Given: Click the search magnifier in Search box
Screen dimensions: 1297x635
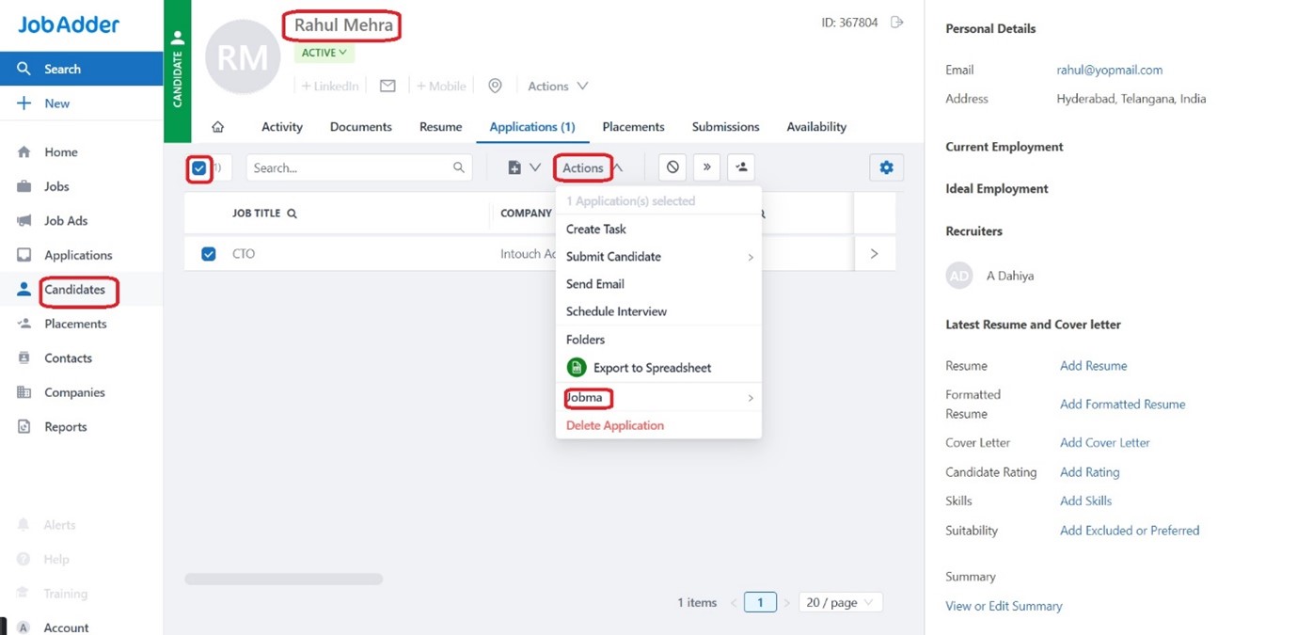Looking at the screenshot, I should click(459, 167).
